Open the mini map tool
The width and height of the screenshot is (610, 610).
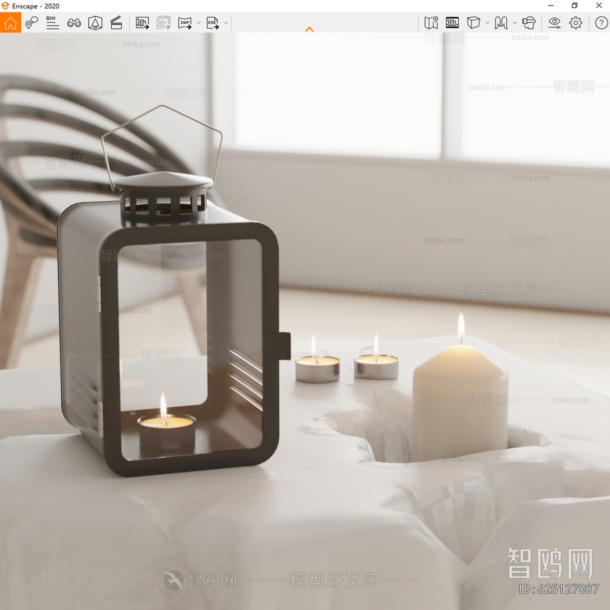tap(431, 23)
